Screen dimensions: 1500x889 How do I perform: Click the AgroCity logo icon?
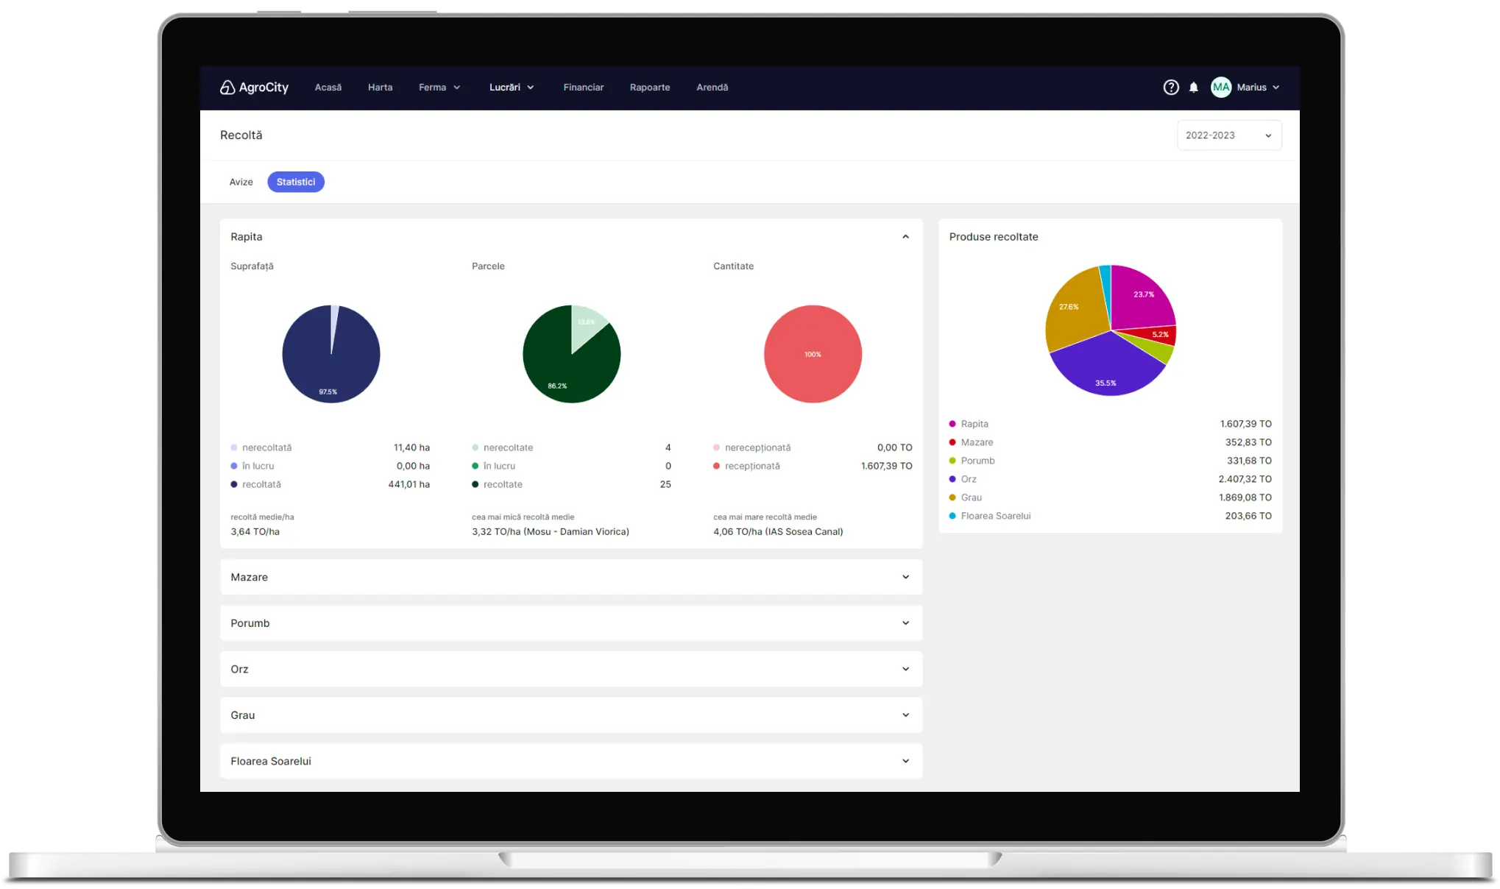pos(227,88)
